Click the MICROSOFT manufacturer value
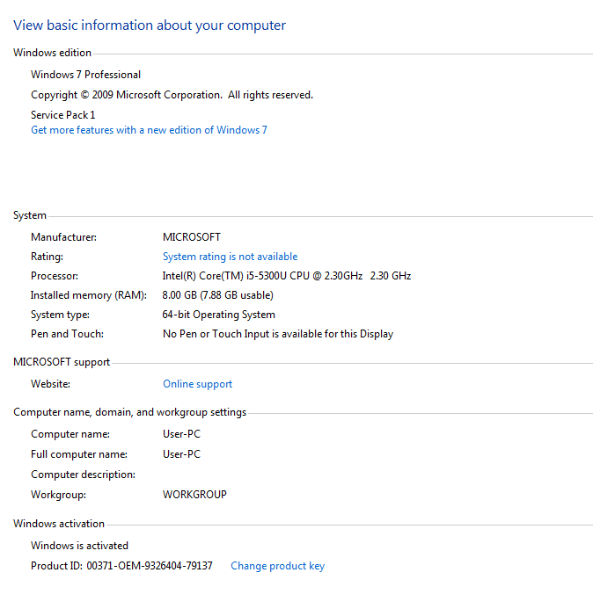 [192, 237]
